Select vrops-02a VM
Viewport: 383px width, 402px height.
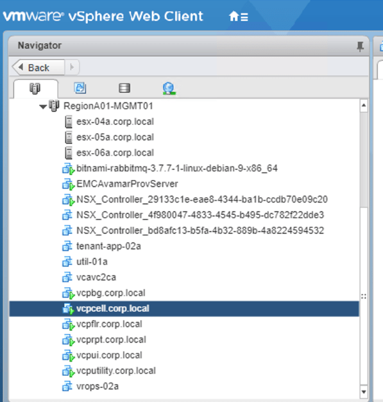[98, 387]
